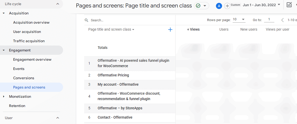Image resolution: width=297 pixels, height=124 pixels.
Task: Select My account - Offermative row
Action: (x=130, y=85)
